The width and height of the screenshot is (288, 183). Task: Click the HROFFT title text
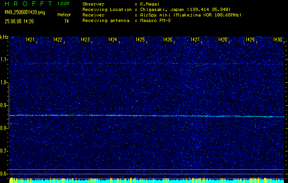click(28, 4)
